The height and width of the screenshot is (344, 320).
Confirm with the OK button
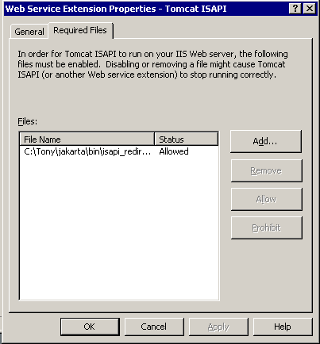[x=90, y=327]
